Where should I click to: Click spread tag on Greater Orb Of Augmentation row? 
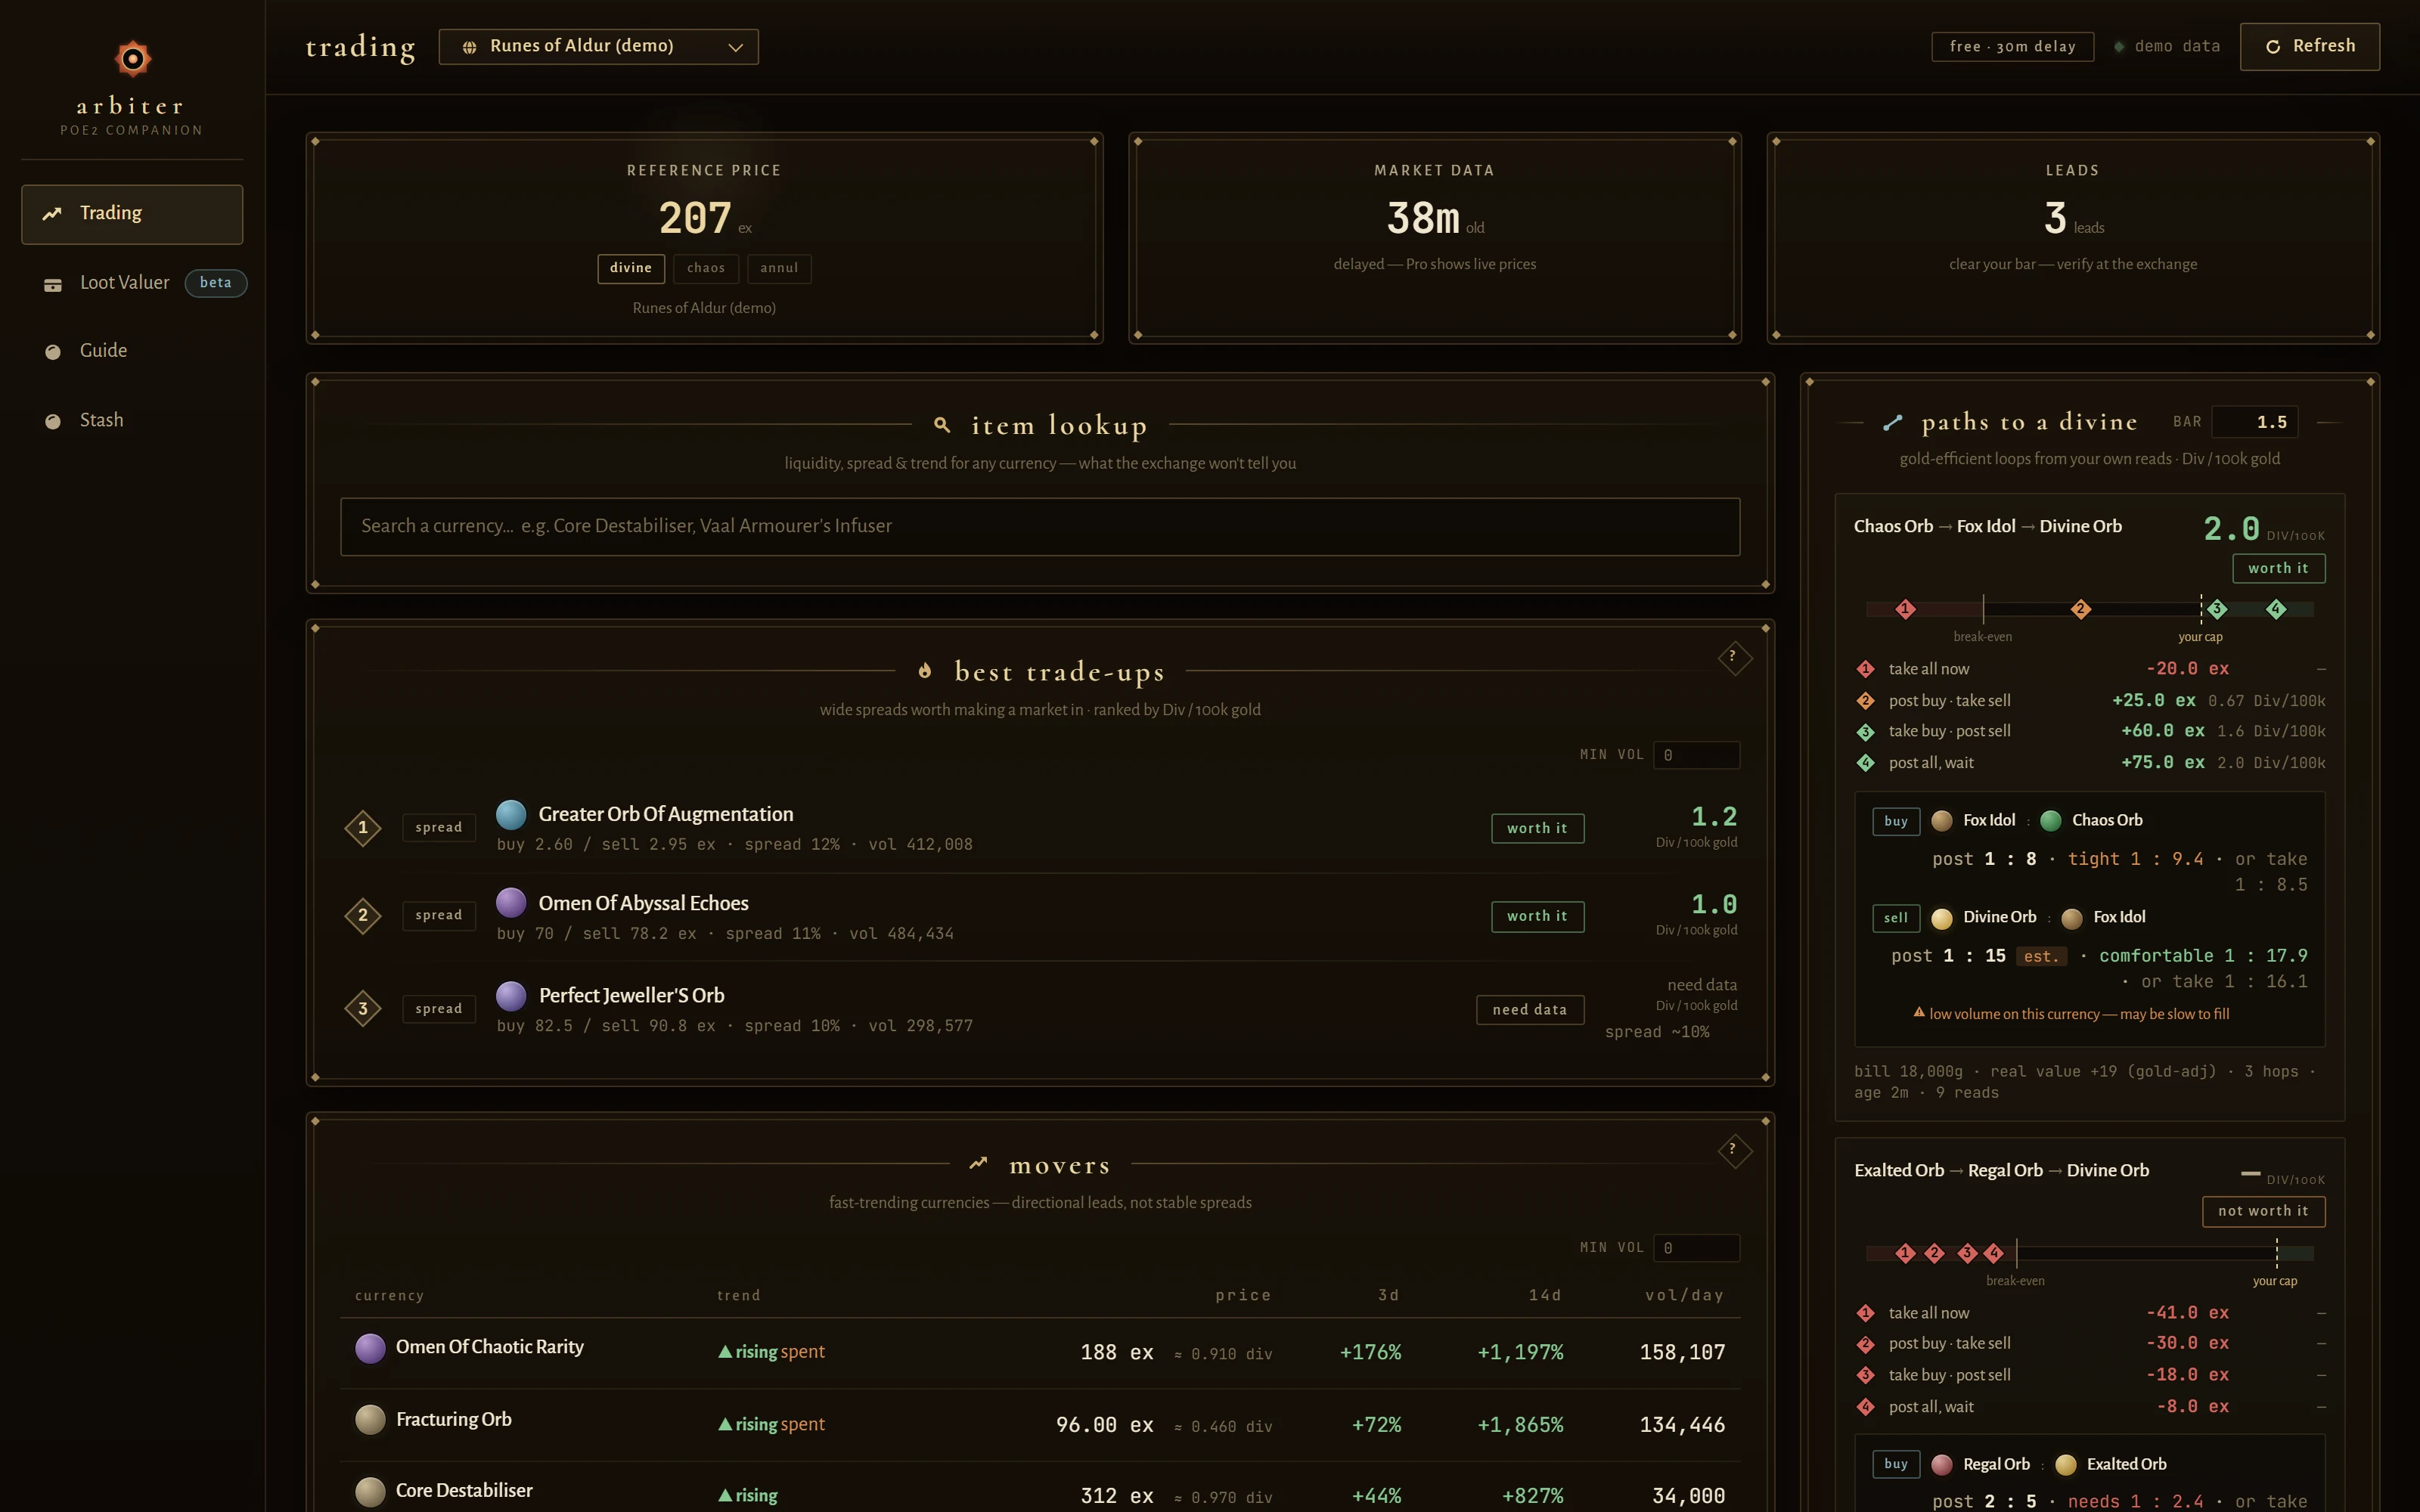click(439, 828)
